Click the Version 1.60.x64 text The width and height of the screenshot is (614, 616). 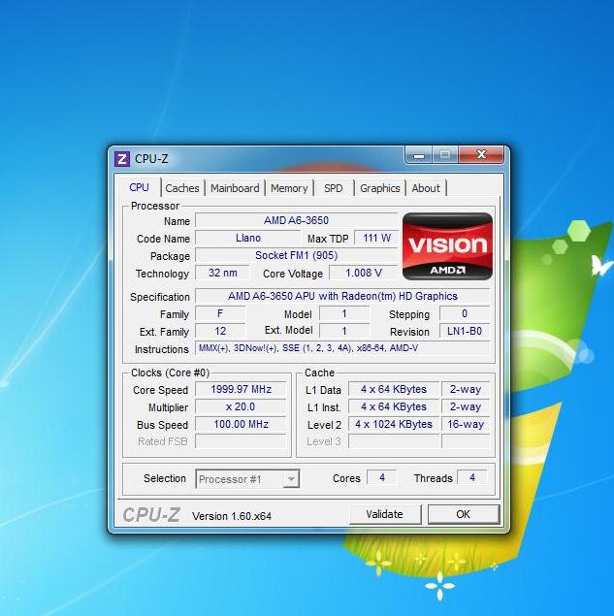pyautogui.click(x=232, y=516)
